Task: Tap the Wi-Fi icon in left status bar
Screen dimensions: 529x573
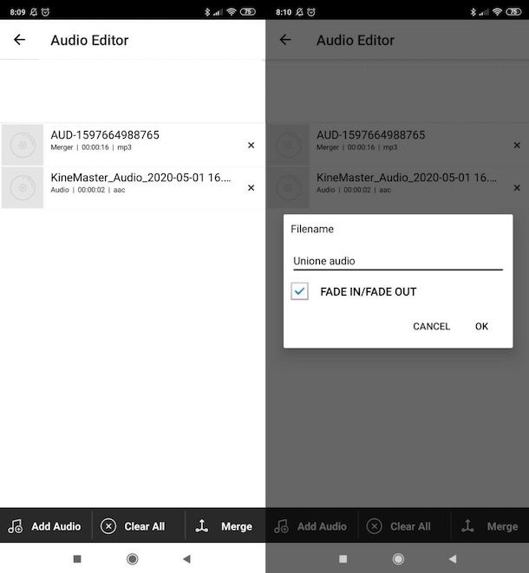Action: [232, 11]
